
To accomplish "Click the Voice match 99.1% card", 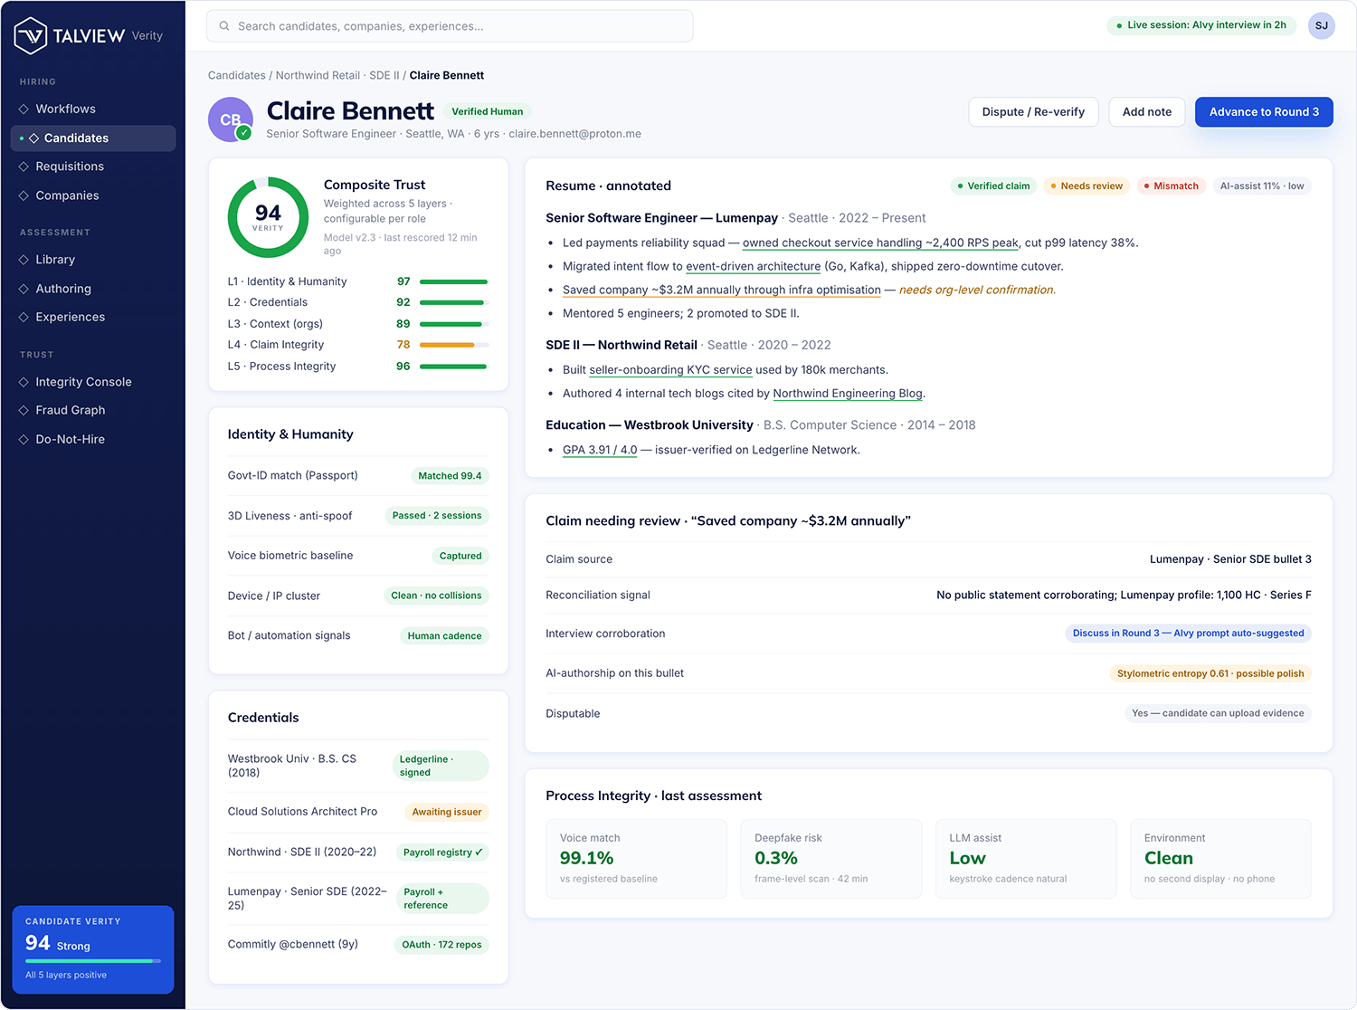I will point(636,859).
